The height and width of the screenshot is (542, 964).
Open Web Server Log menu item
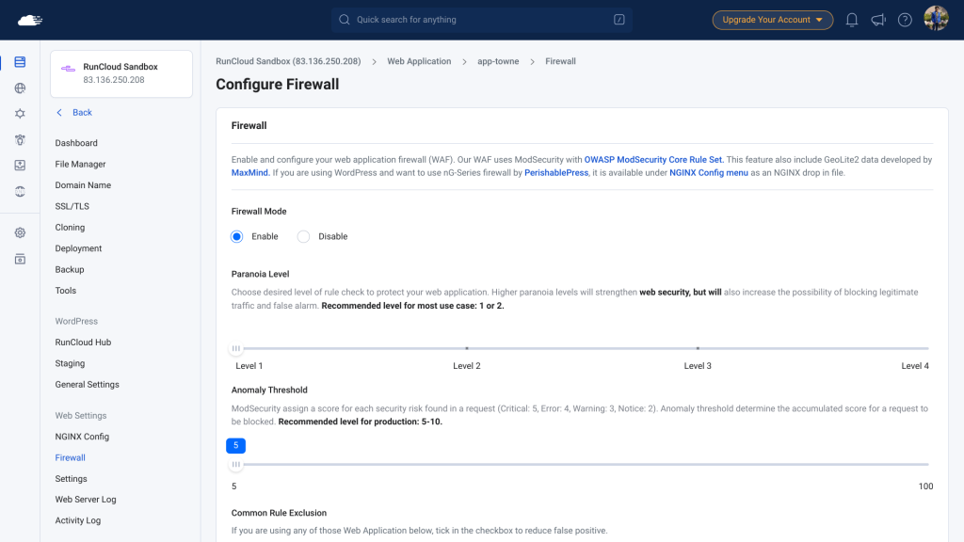[86, 500]
